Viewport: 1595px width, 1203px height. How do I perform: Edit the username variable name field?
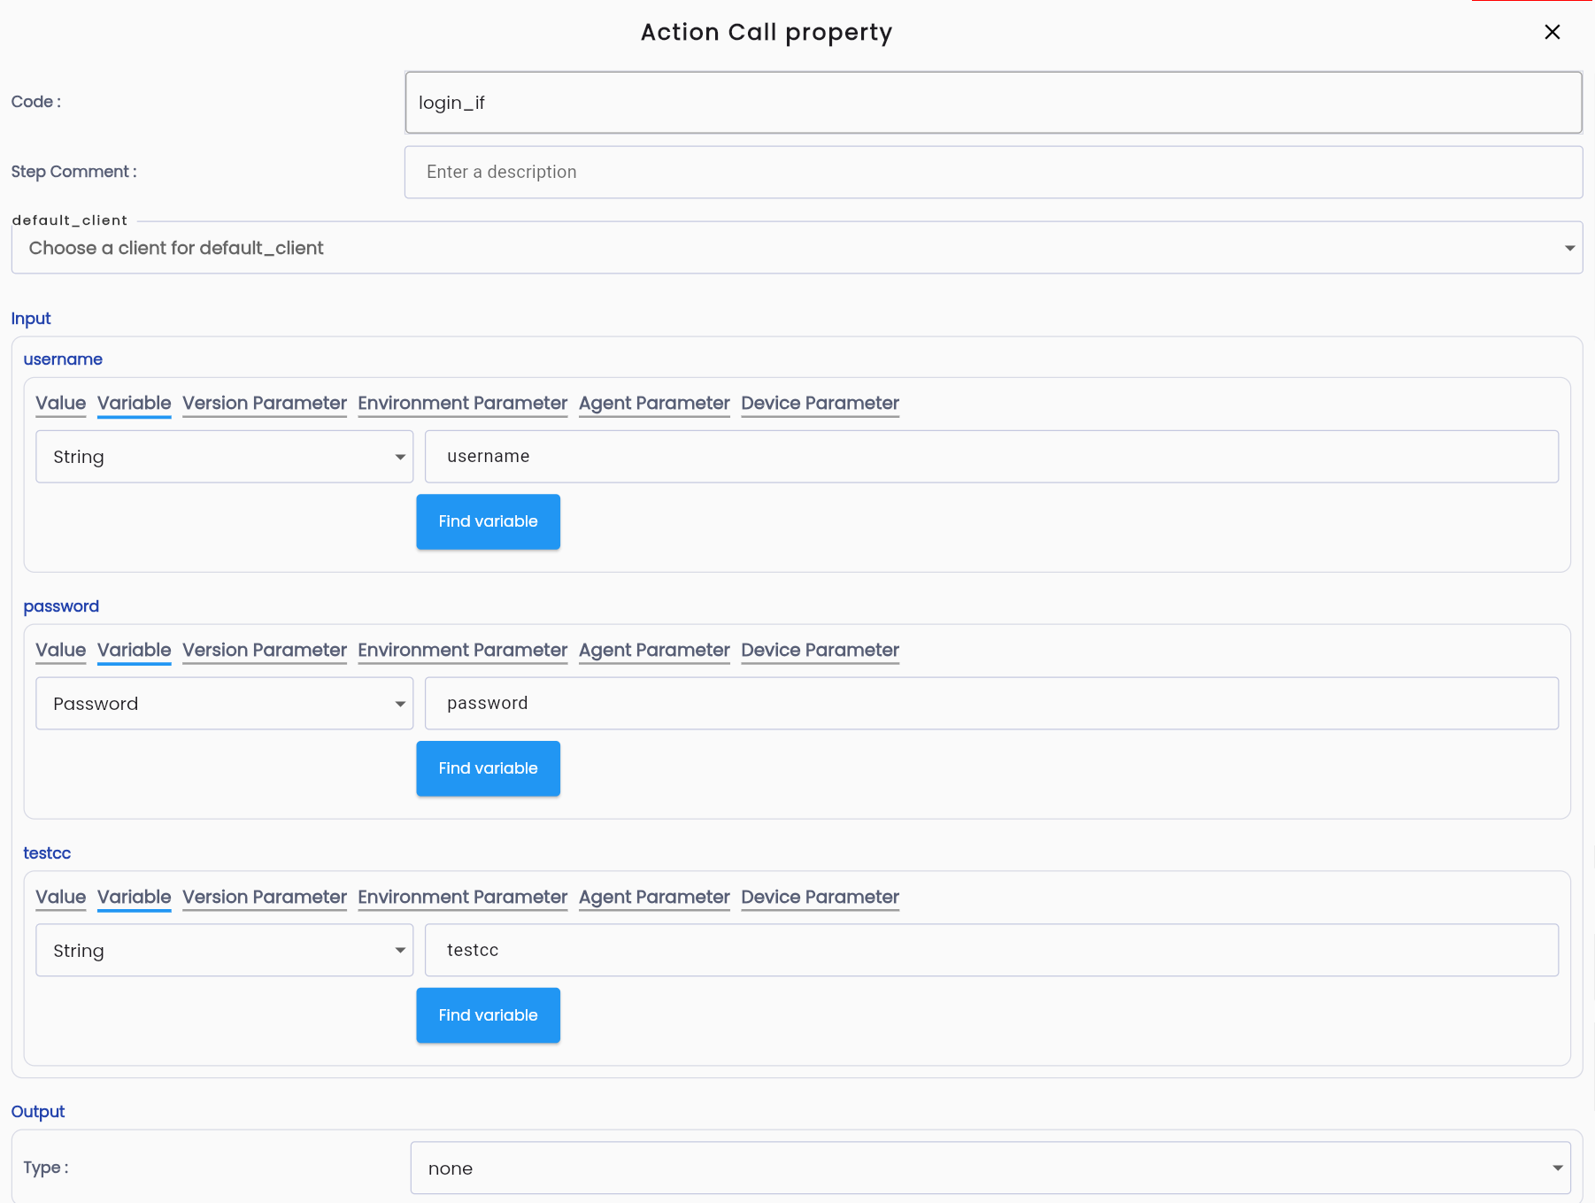pos(991,457)
